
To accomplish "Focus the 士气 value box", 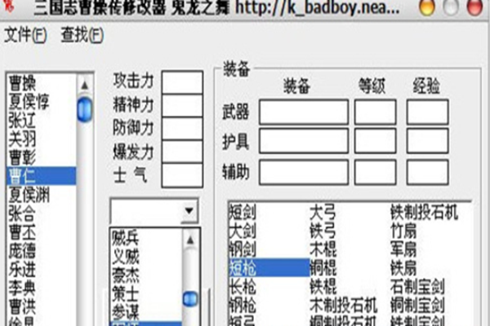I will coord(181,174).
